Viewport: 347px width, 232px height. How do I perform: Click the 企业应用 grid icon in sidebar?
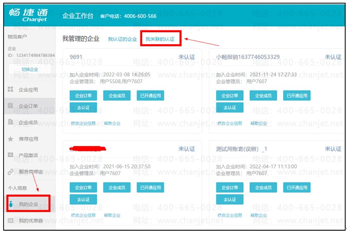coord(11,89)
